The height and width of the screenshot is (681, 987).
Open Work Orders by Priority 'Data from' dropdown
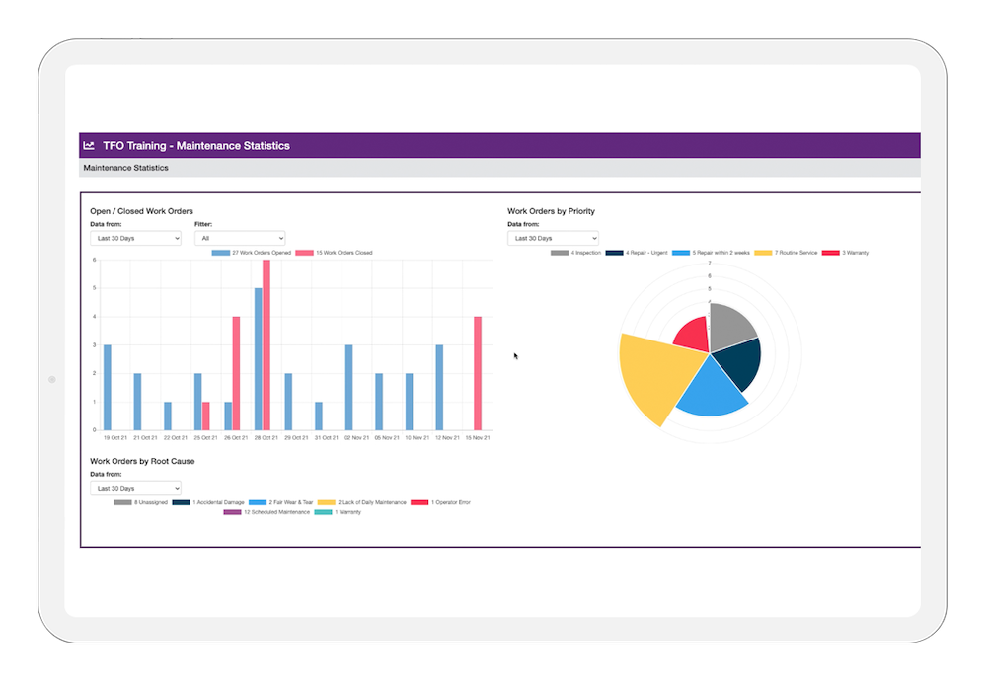pos(553,239)
